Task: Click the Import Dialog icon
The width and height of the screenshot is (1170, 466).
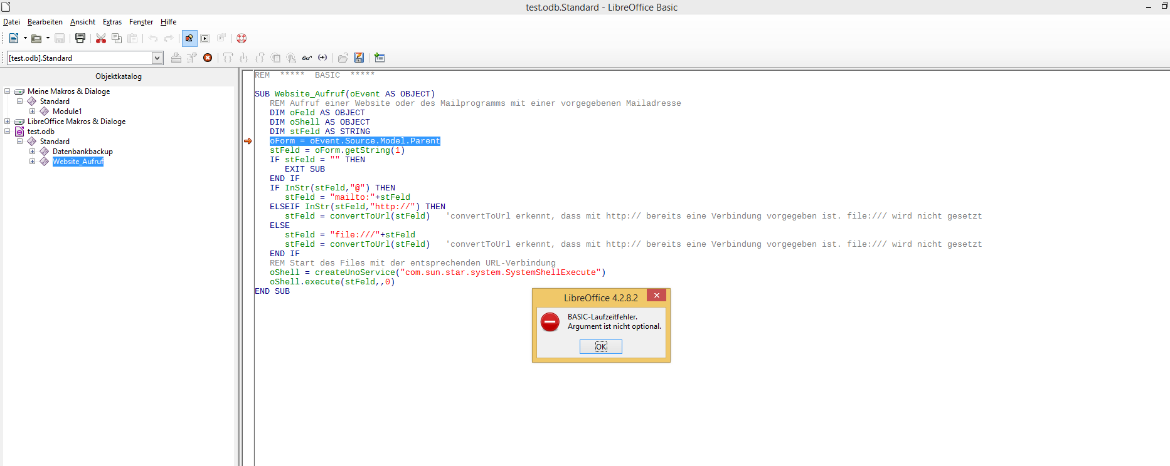Action: pyautogui.click(x=380, y=58)
